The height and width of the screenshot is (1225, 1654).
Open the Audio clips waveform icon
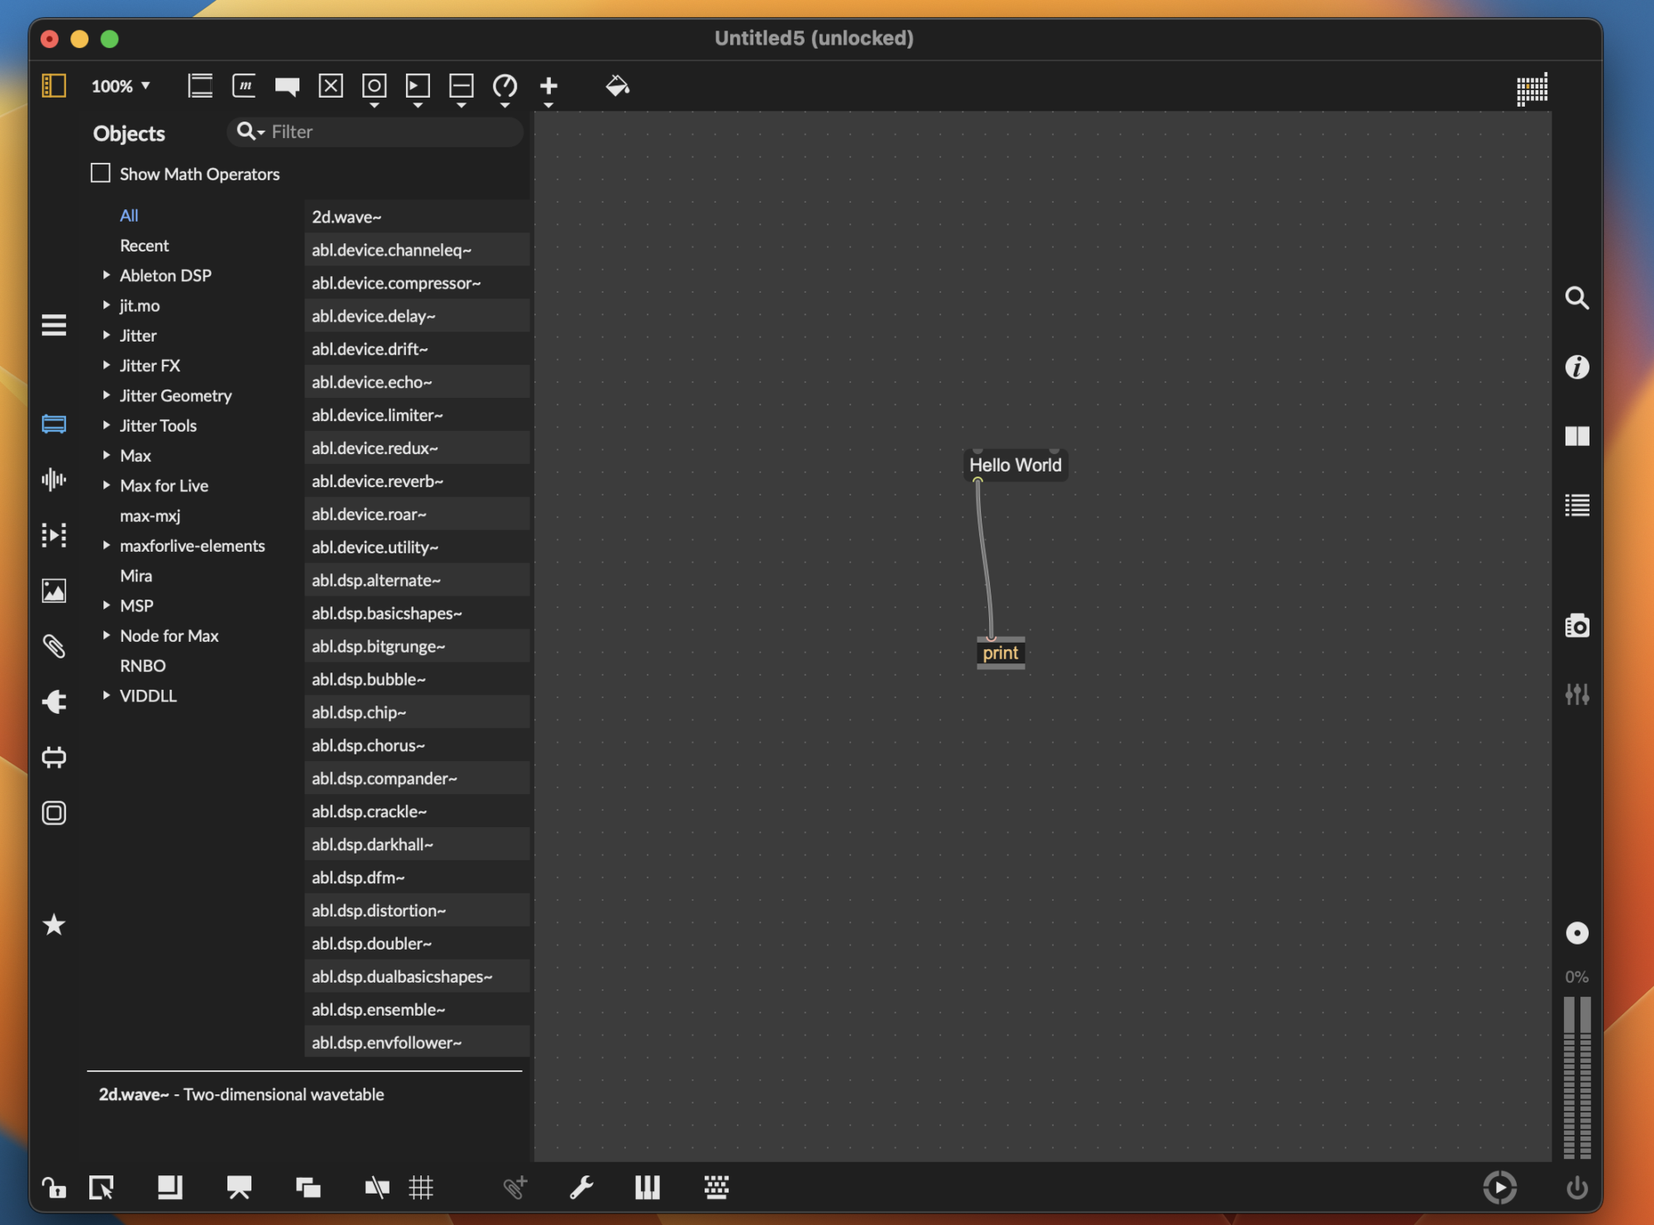(x=54, y=480)
